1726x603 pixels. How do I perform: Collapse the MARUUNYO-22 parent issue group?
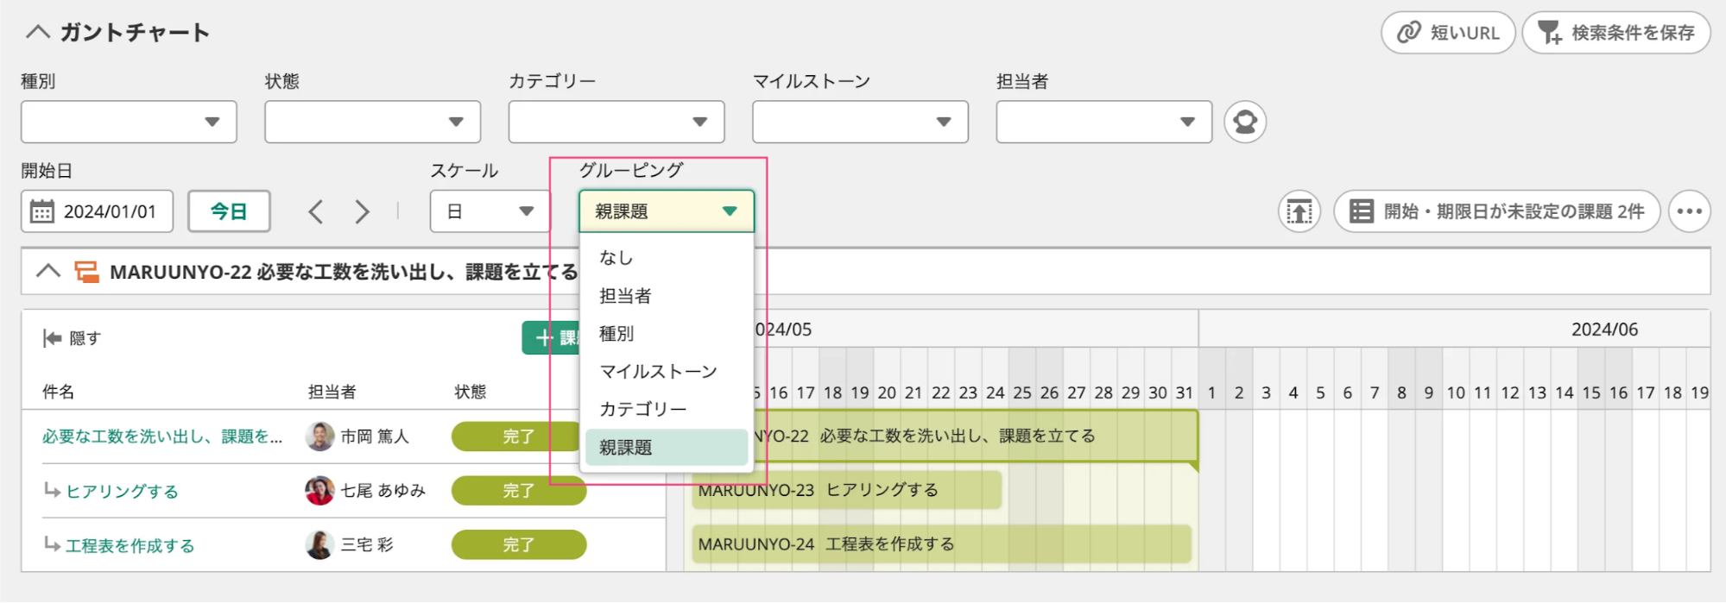coord(48,271)
